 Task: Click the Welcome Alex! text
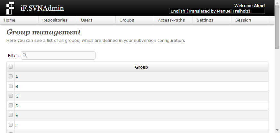pyautogui.click(x=249, y=6)
